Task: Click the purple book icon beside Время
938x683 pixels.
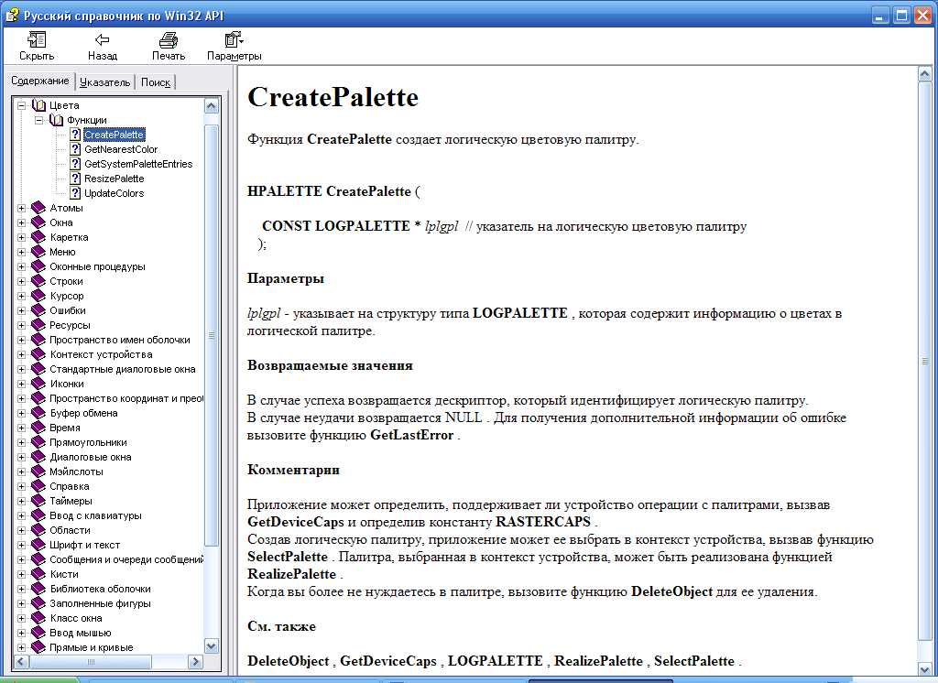Action: 38,428
